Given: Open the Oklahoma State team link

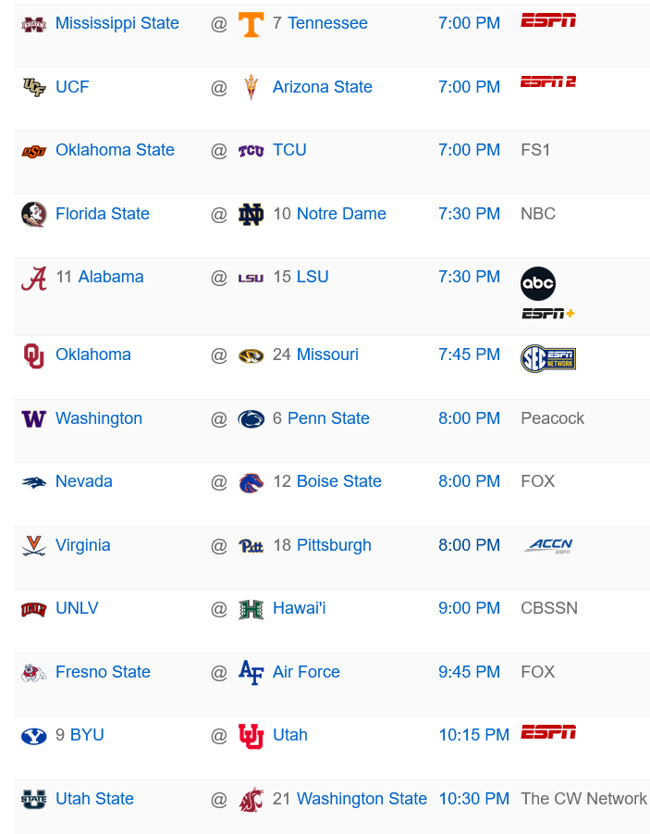Looking at the screenshot, I should click(115, 150).
